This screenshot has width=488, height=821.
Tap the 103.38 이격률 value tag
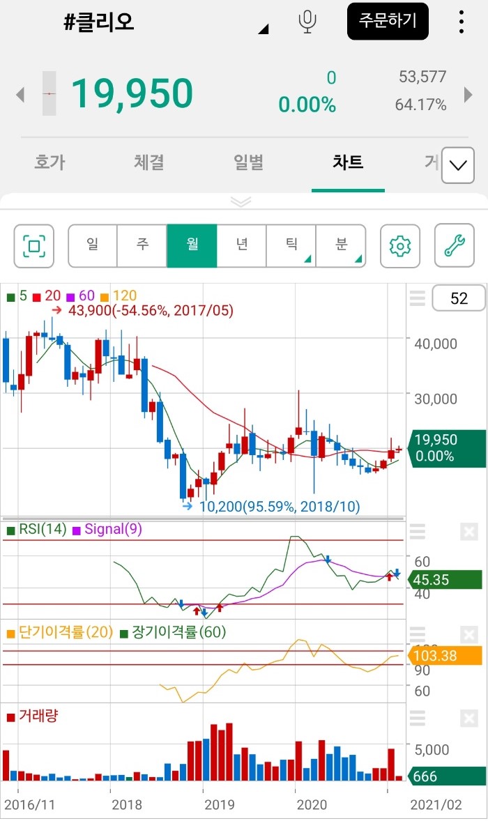tap(444, 656)
